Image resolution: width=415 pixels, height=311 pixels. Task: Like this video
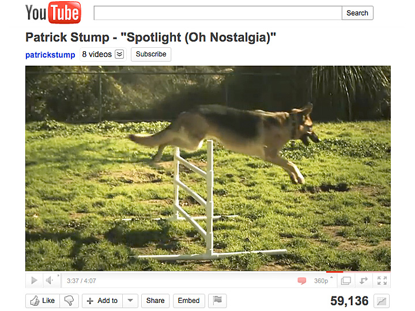click(43, 301)
